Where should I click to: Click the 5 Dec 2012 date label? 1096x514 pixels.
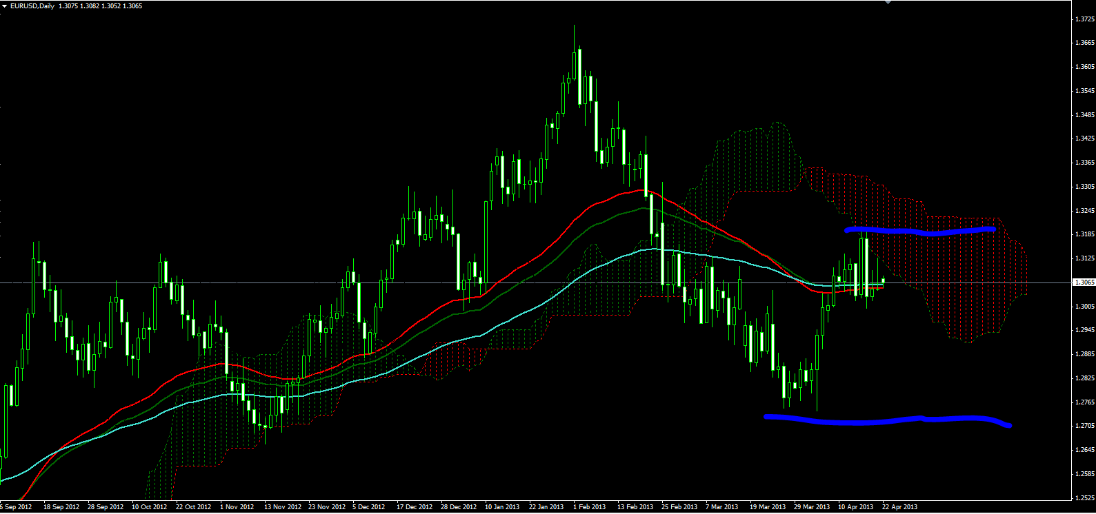click(369, 507)
